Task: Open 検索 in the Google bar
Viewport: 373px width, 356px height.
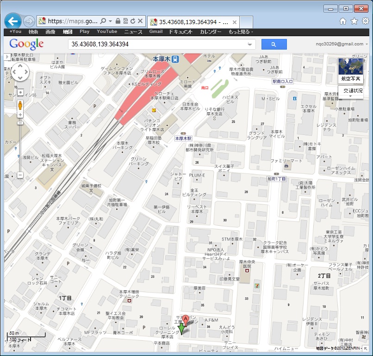Action: pos(33,32)
